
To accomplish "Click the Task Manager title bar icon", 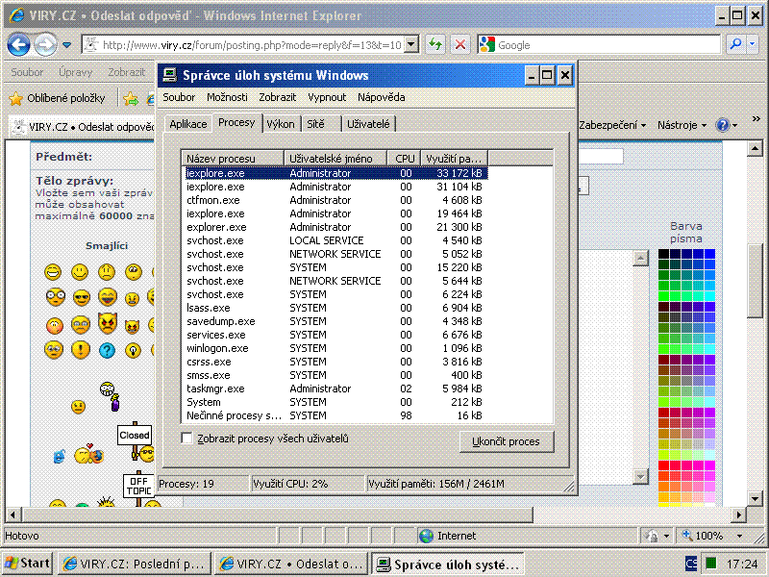I will [170, 75].
